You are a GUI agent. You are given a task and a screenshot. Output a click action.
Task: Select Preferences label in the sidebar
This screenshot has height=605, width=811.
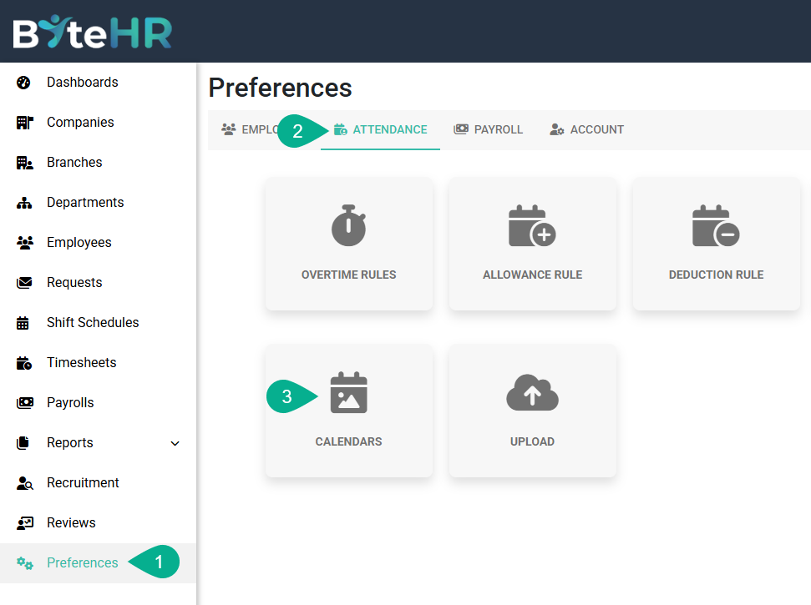(82, 562)
